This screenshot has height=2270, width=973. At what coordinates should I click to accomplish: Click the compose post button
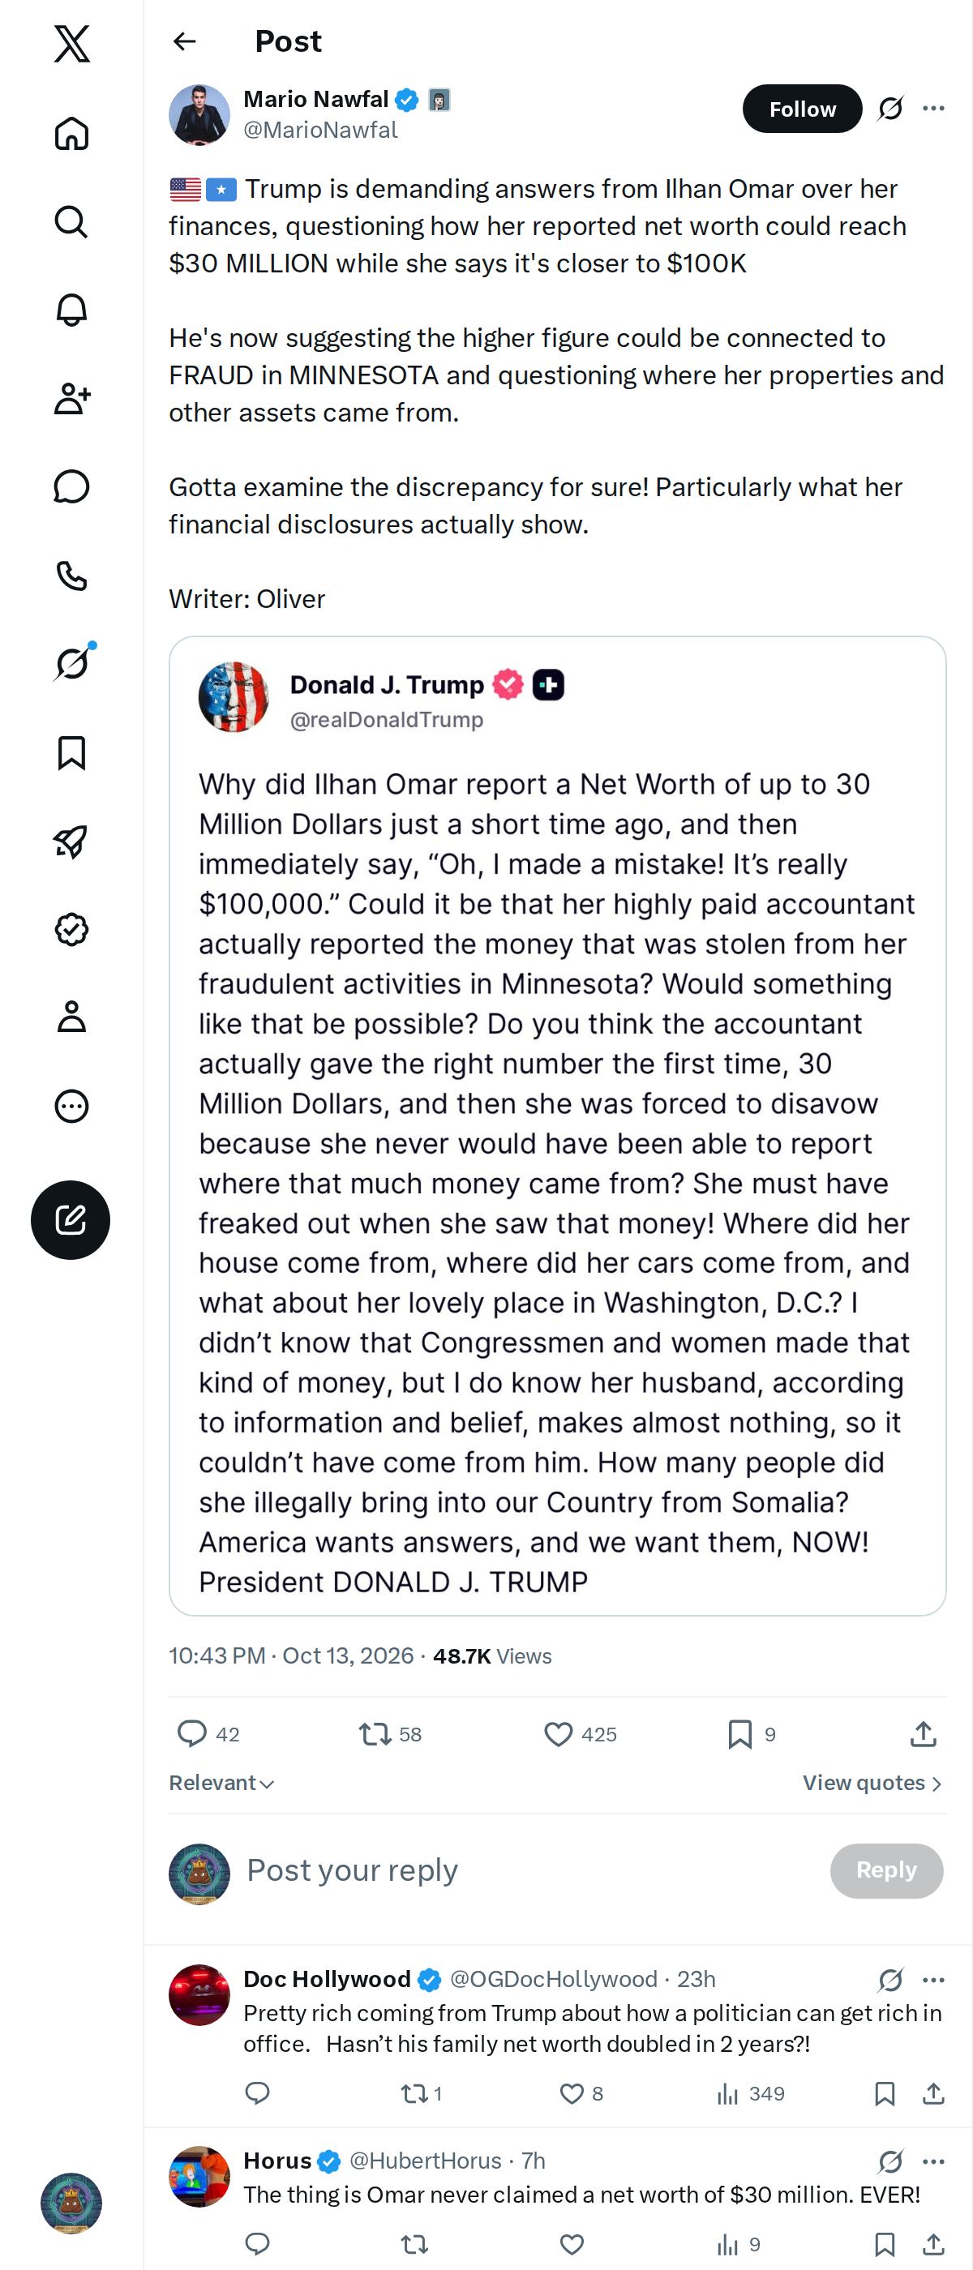71,1219
